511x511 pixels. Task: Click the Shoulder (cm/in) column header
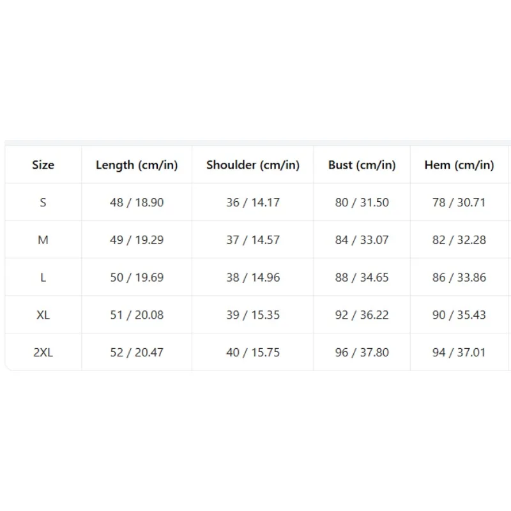(253, 165)
